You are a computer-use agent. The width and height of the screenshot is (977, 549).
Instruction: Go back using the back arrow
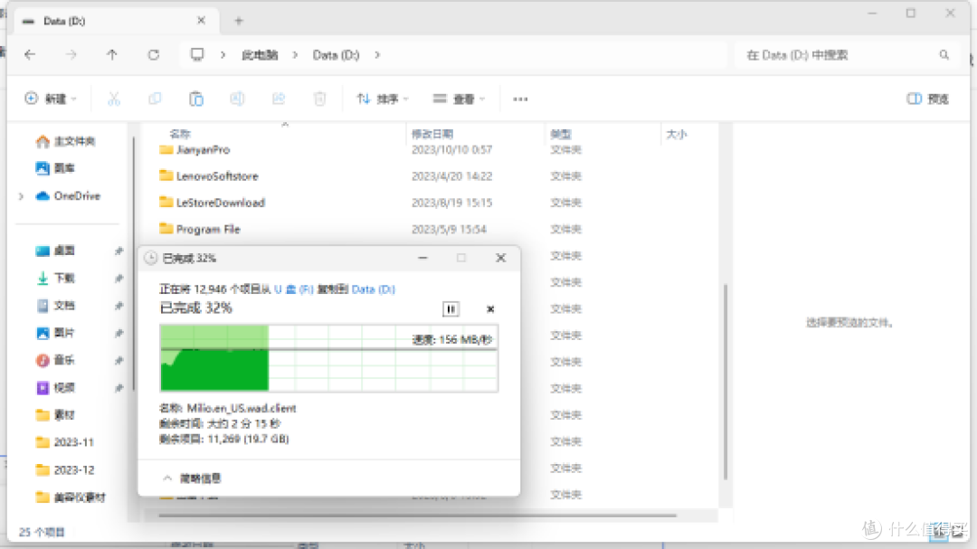30,55
